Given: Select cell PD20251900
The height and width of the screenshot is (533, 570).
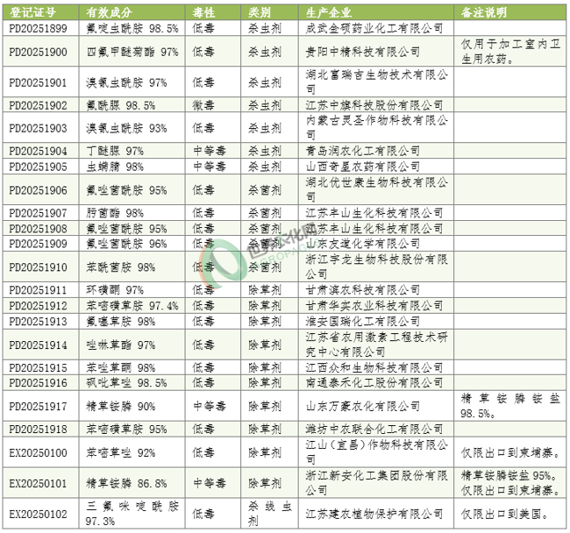Looking at the screenshot, I should [x=39, y=52].
